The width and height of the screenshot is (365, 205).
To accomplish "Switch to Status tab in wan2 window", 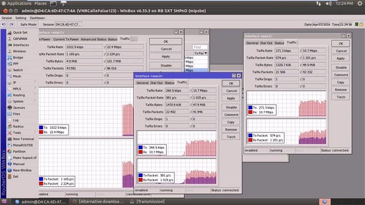I will 169,83.
